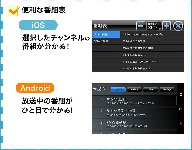
Task: Open the 13:45 ぶらり午後さんぽ program
Action: (152, 68)
